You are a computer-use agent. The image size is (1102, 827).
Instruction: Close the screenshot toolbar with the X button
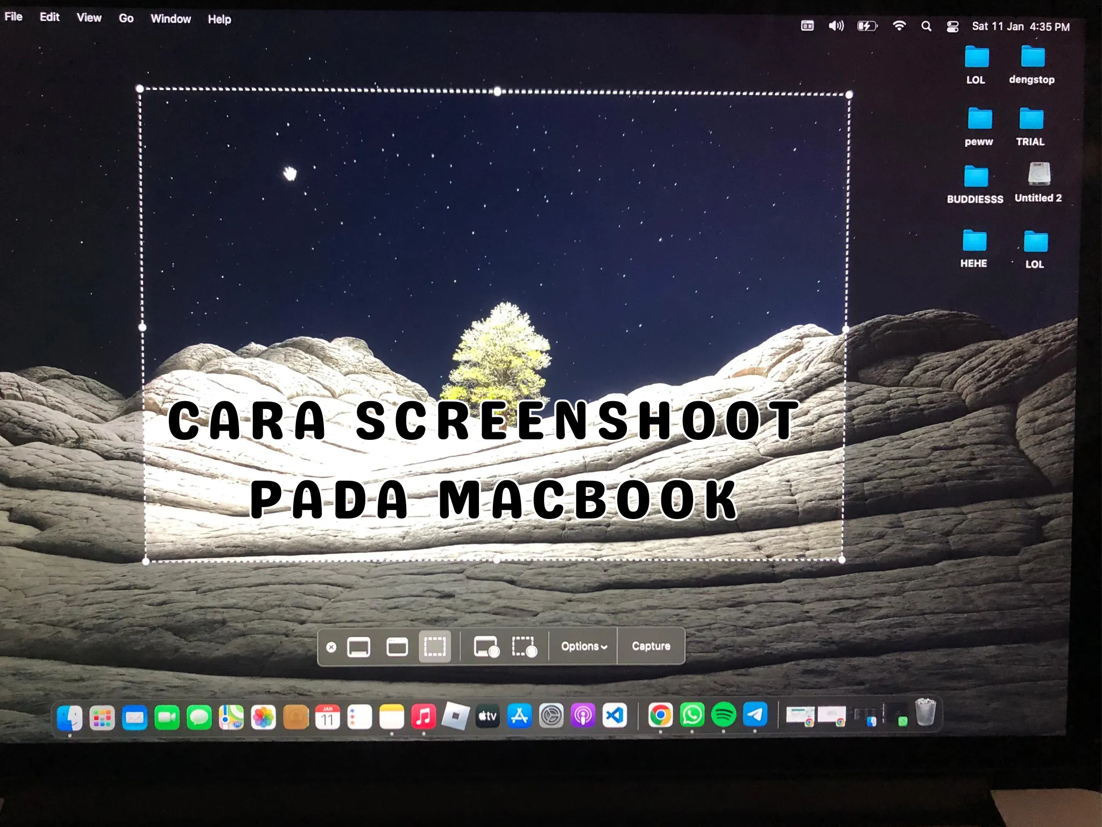tap(331, 647)
